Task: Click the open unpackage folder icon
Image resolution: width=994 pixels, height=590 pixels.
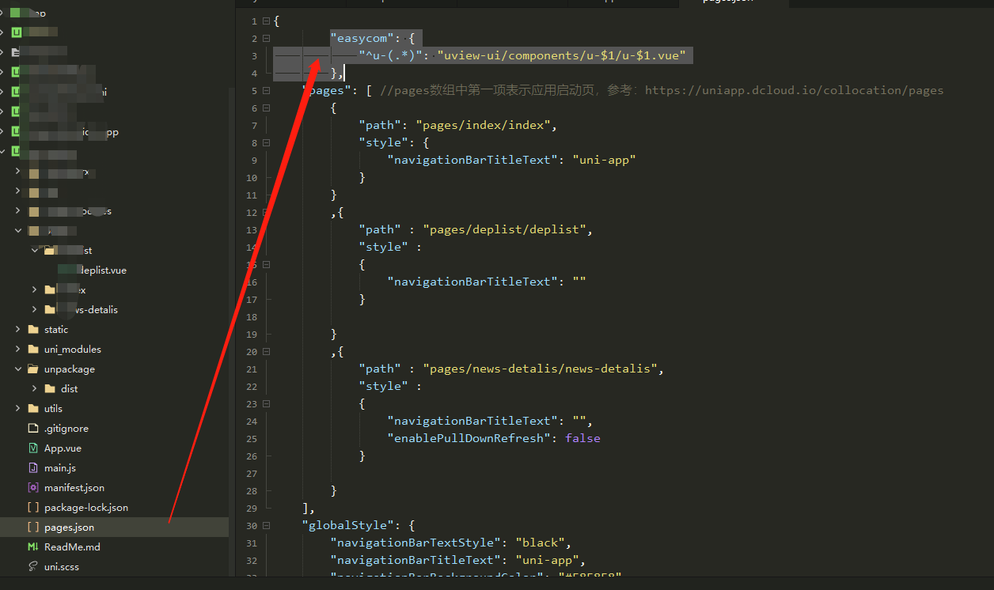Action: point(33,369)
